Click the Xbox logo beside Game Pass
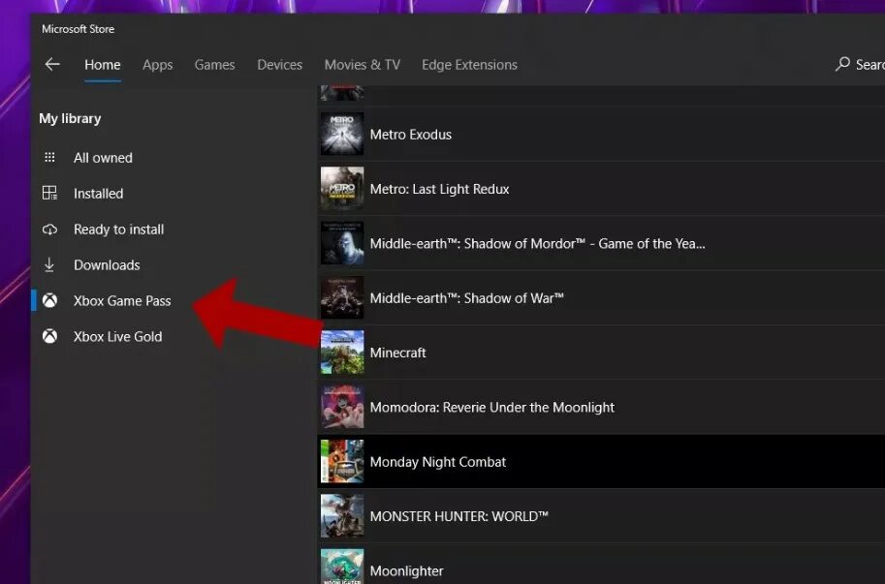The height and width of the screenshot is (584, 885). 49,300
